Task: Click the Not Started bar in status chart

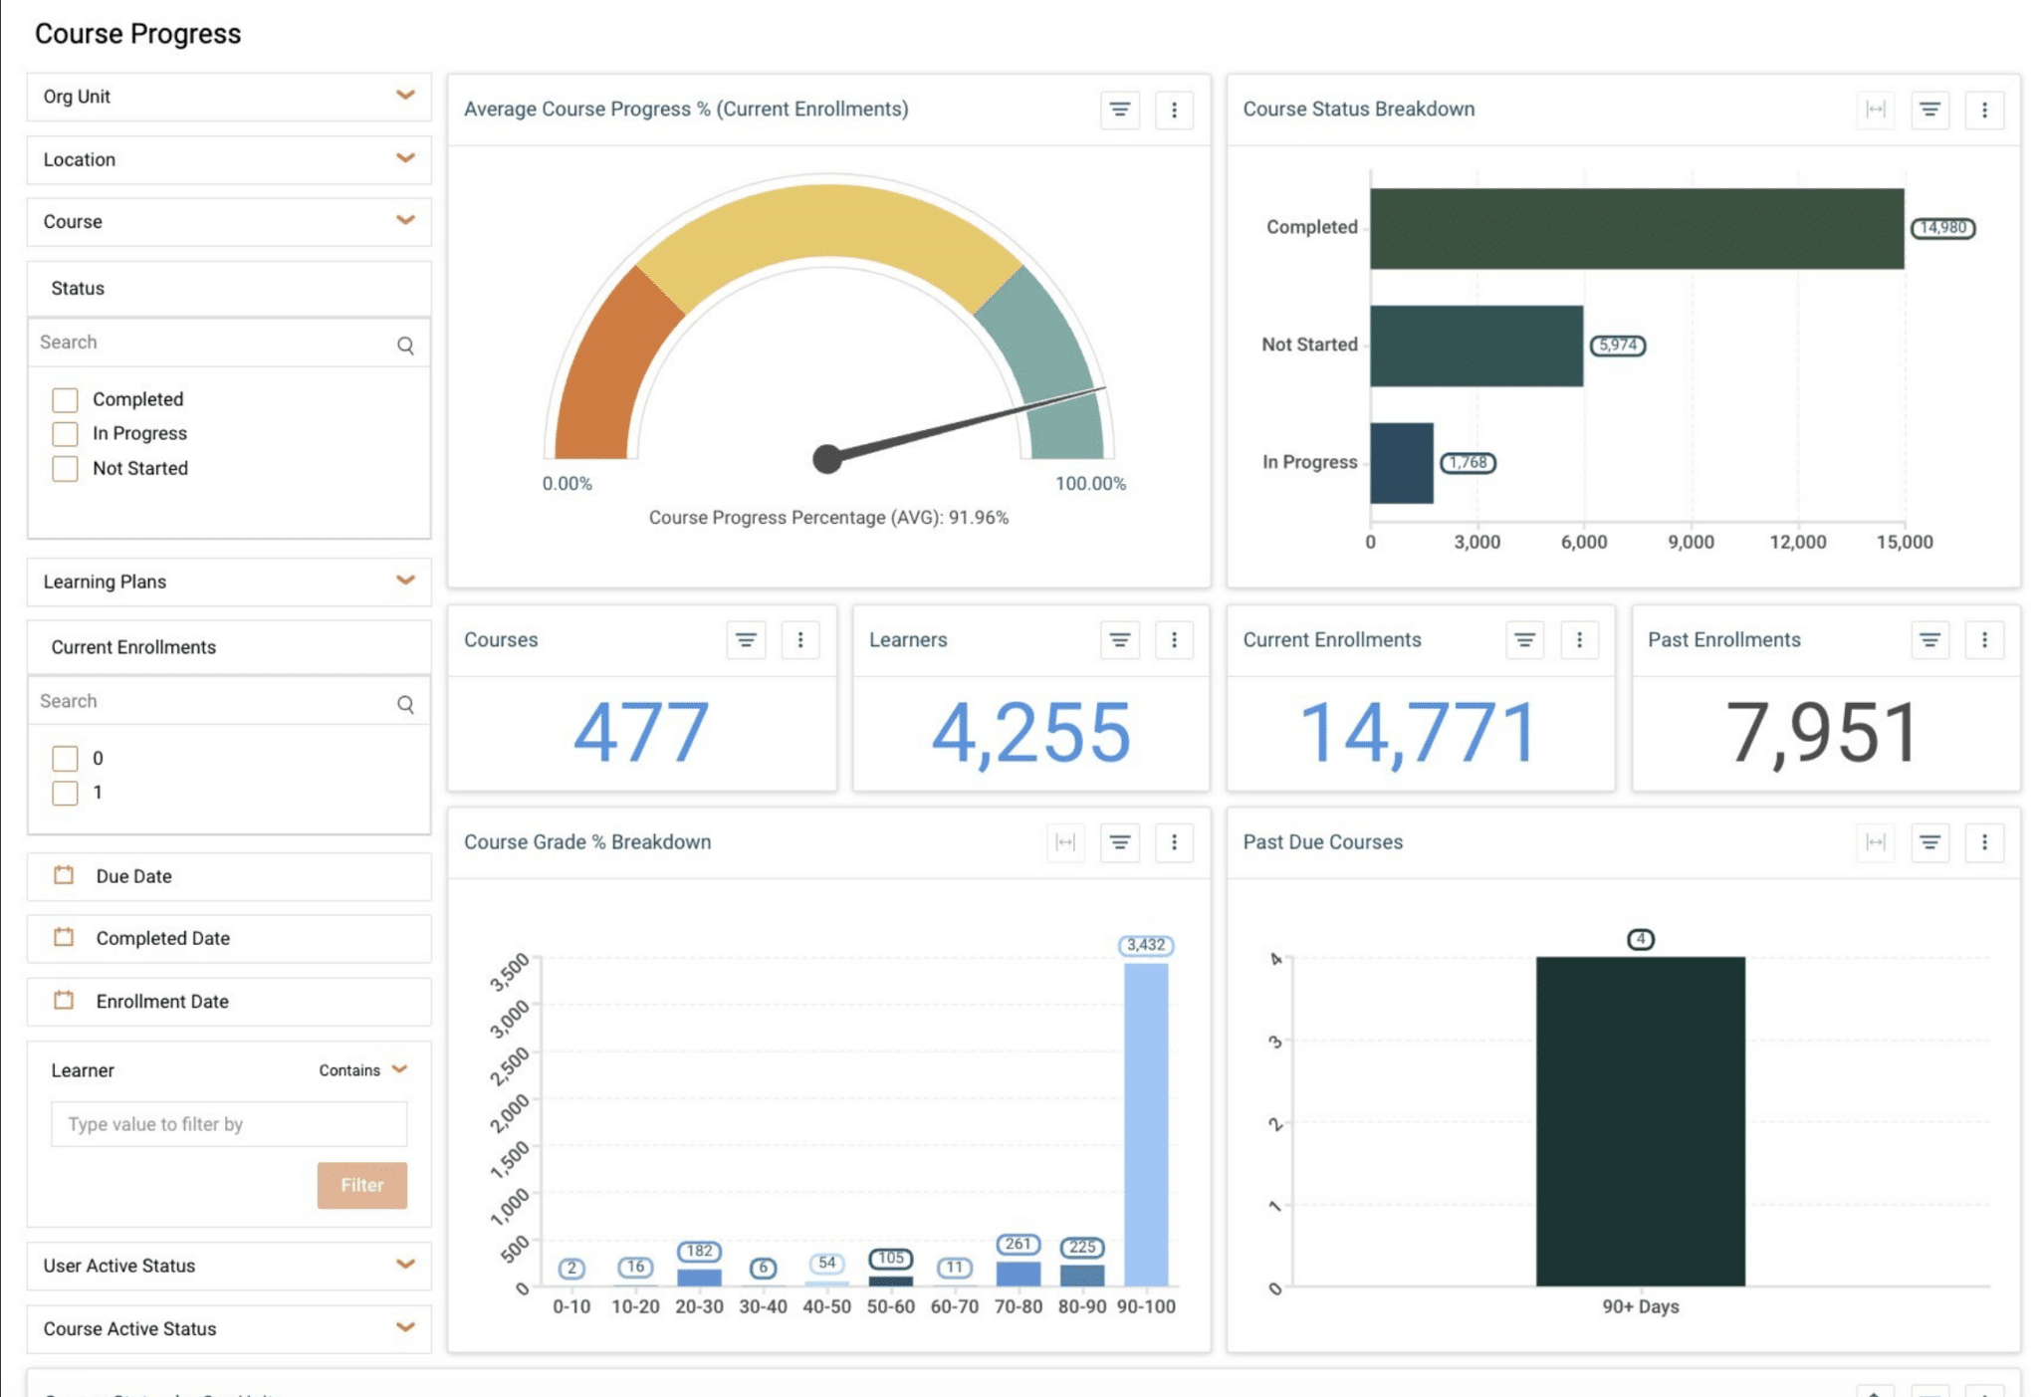Action: coord(1476,346)
